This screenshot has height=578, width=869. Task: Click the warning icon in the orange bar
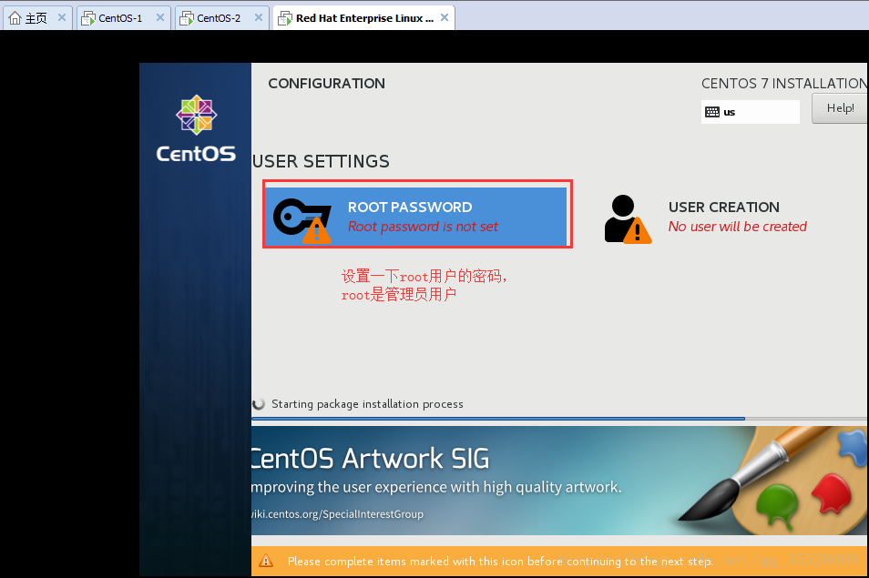click(x=266, y=561)
